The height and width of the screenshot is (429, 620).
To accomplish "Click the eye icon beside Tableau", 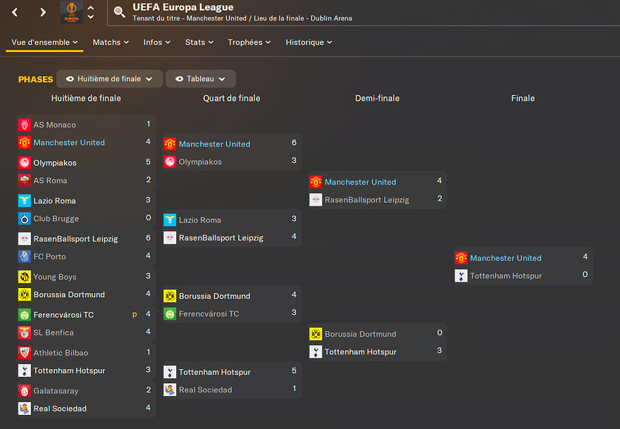I will (179, 79).
